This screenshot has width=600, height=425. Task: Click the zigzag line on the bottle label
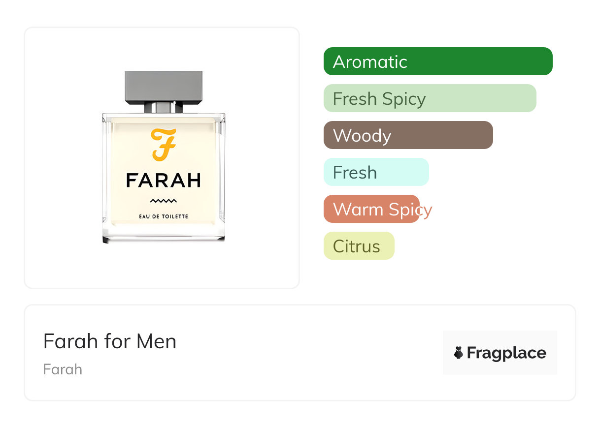(x=163, y=201)
